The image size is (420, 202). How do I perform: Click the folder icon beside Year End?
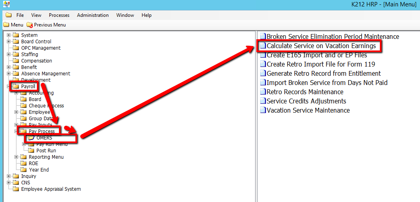[x=24, y=170]
